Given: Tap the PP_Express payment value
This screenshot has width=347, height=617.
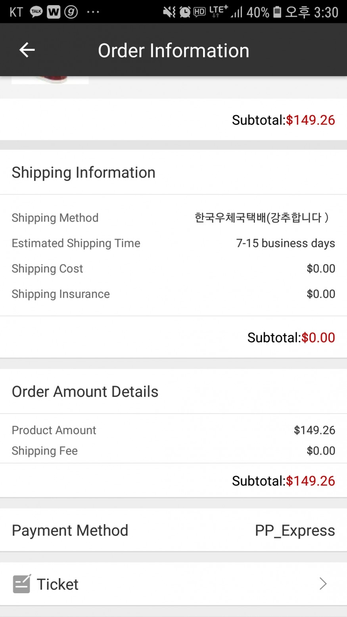Looking at the screenshot, I should coord(295,531).
